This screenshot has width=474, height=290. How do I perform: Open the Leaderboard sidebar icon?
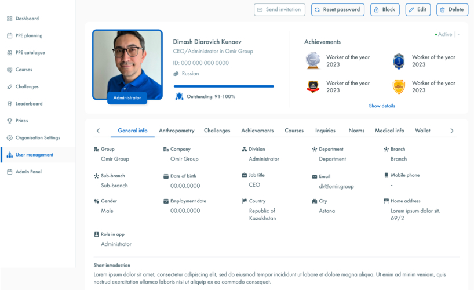coord(9,104)
